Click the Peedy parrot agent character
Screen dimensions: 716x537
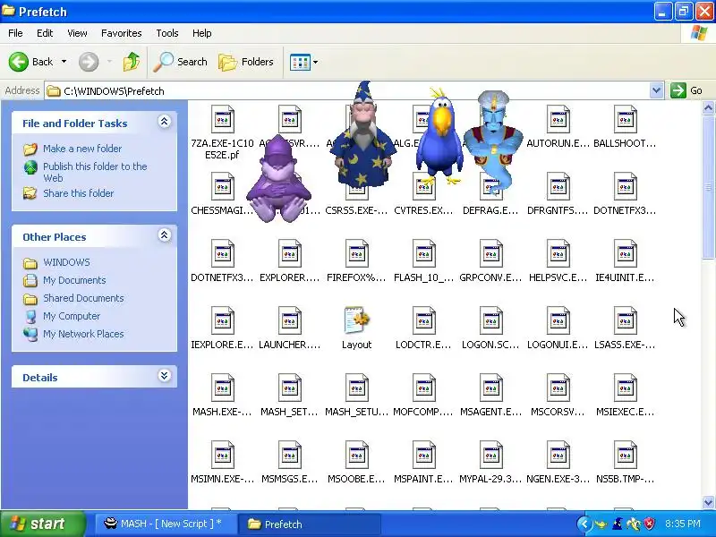[440, 137]
